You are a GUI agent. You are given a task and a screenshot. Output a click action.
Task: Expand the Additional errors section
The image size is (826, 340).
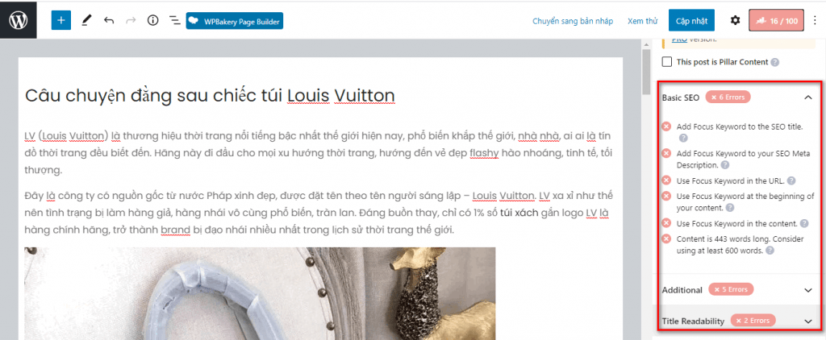(x=808, y=290)
